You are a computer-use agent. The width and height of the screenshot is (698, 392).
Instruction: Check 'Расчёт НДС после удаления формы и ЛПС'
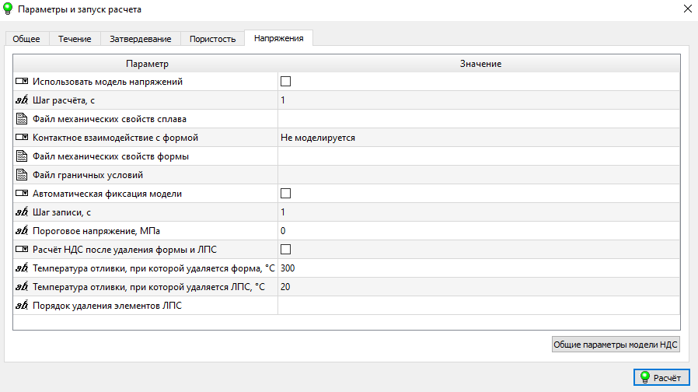coord(285,250)
